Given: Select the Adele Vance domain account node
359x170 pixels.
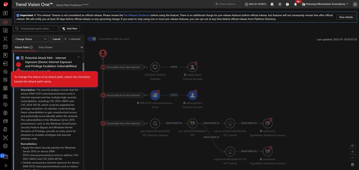Looking at the screenshot, I should tap(193, 67).
